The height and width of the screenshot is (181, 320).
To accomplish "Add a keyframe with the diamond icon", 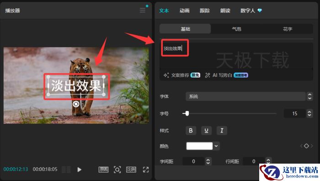I will [306, 146].
